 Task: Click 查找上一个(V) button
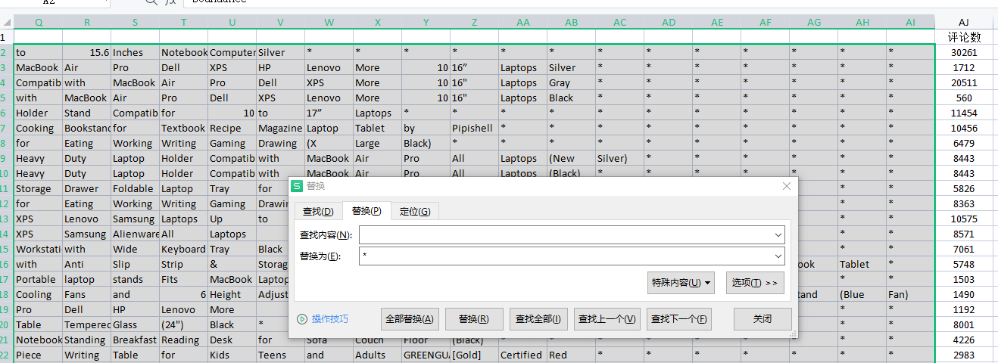(608, 319)
